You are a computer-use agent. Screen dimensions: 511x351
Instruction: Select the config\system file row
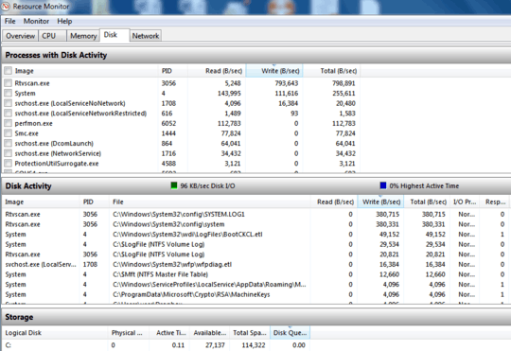tap(255, 224)
